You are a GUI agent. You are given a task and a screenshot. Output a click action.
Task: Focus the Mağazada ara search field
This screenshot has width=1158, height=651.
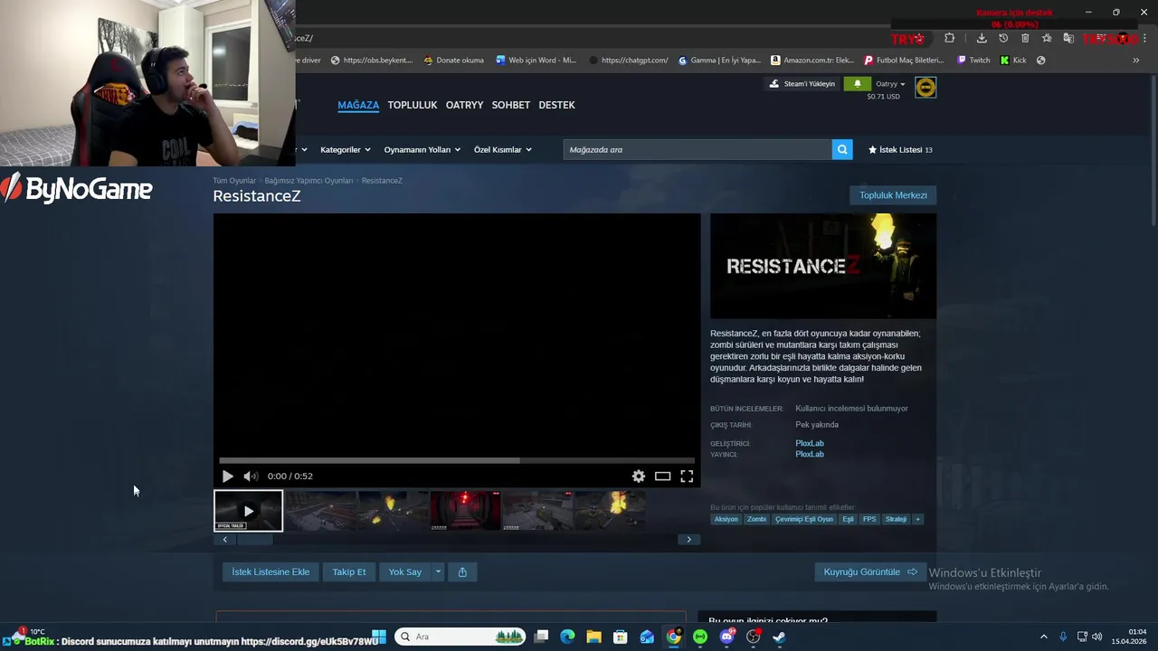tap(698, 149)
